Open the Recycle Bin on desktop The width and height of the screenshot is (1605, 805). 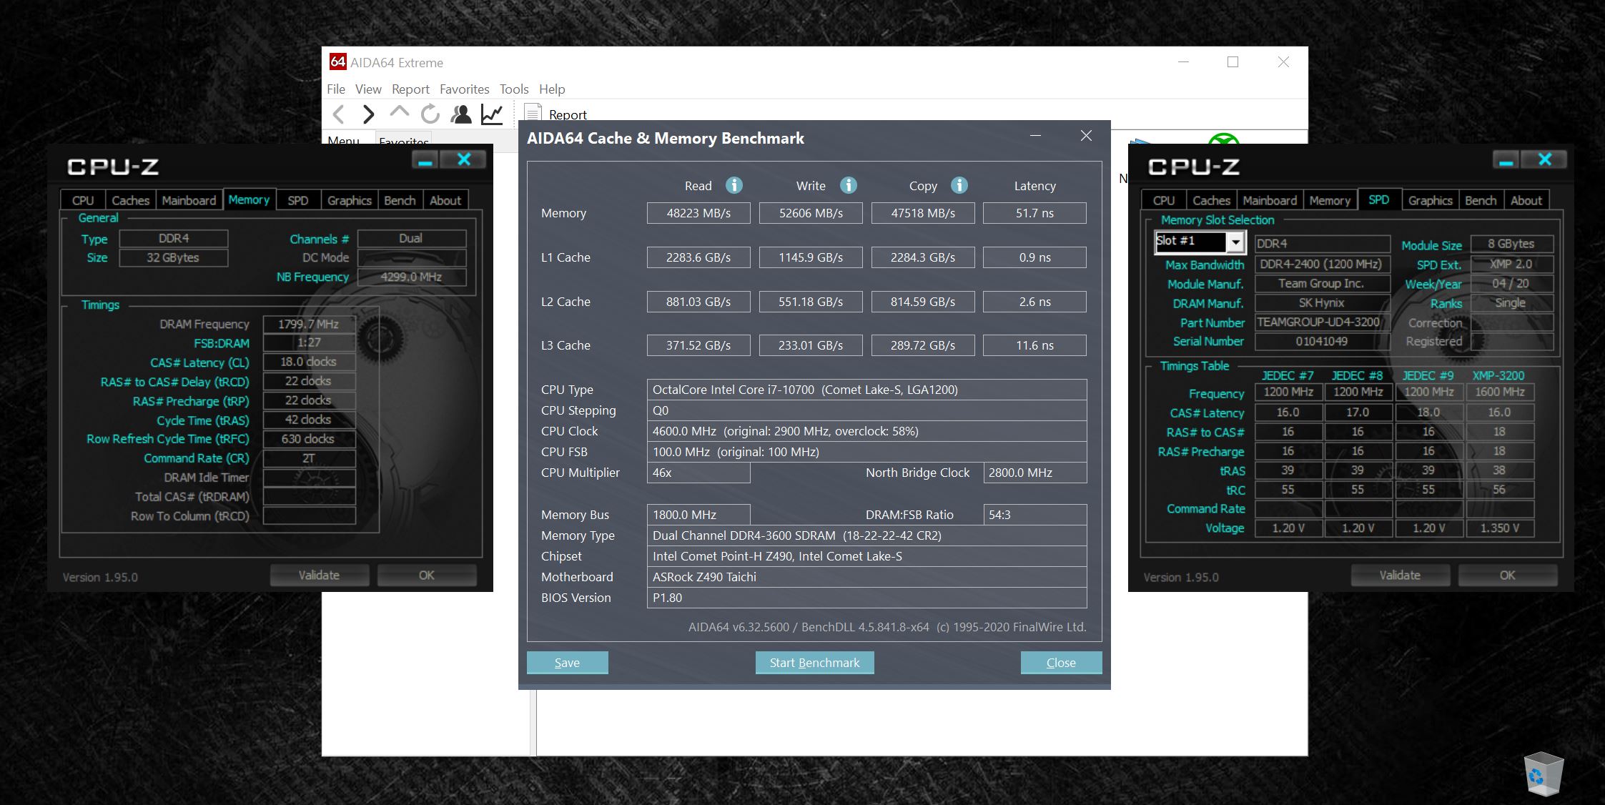click(x=1544, y=774)
